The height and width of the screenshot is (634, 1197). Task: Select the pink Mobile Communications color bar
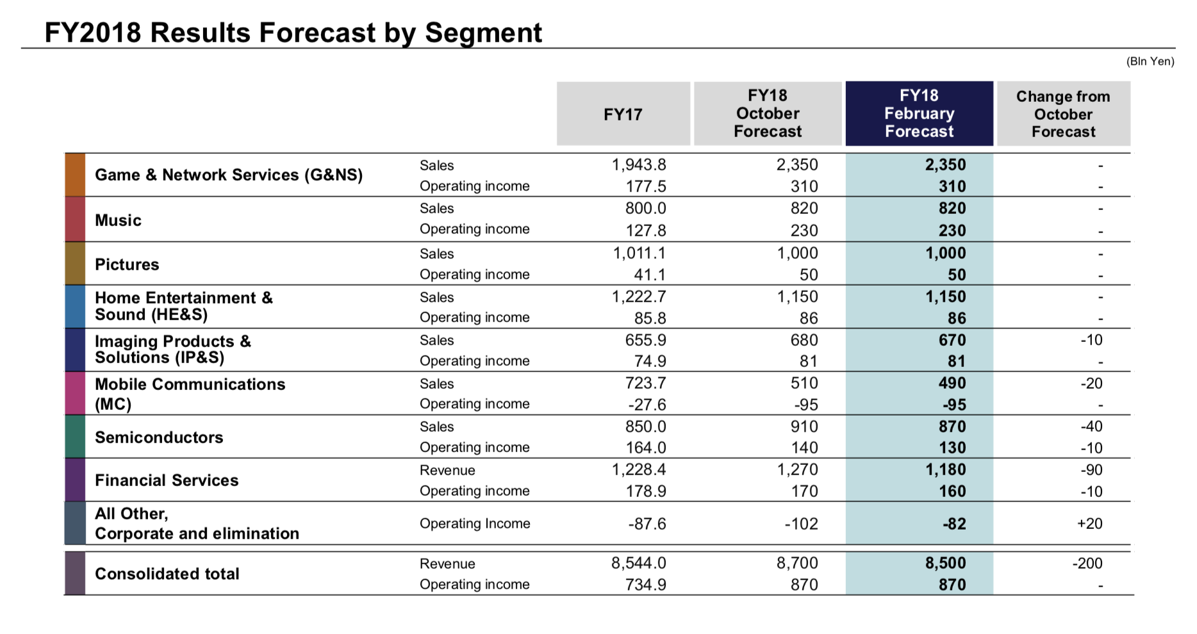coord(75,393)
